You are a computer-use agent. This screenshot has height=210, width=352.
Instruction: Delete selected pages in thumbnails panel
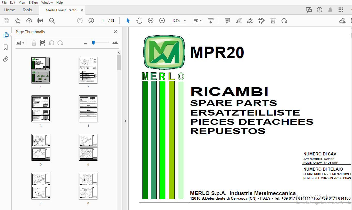[x=34, y=43]
